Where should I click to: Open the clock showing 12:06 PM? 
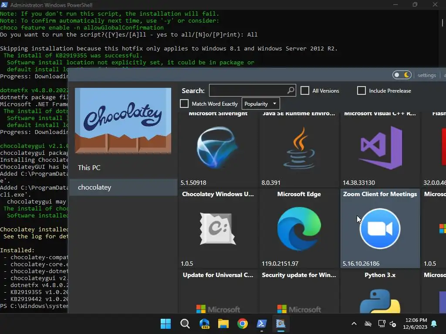[415, 324]
